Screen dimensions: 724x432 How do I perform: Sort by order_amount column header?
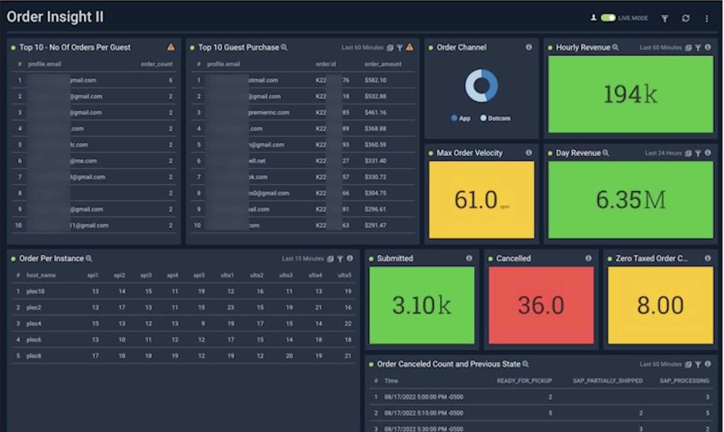[382, 64]
